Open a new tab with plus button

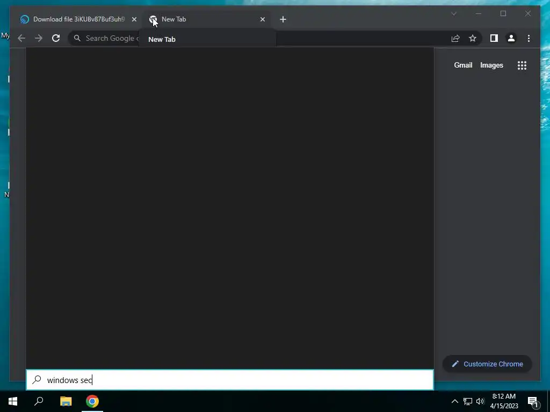coord(283,19)
